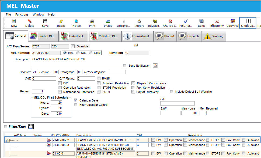This screenshot has height=158, width=261.
Task: Click the Send Notification mail button
Action: coord(155,66)
